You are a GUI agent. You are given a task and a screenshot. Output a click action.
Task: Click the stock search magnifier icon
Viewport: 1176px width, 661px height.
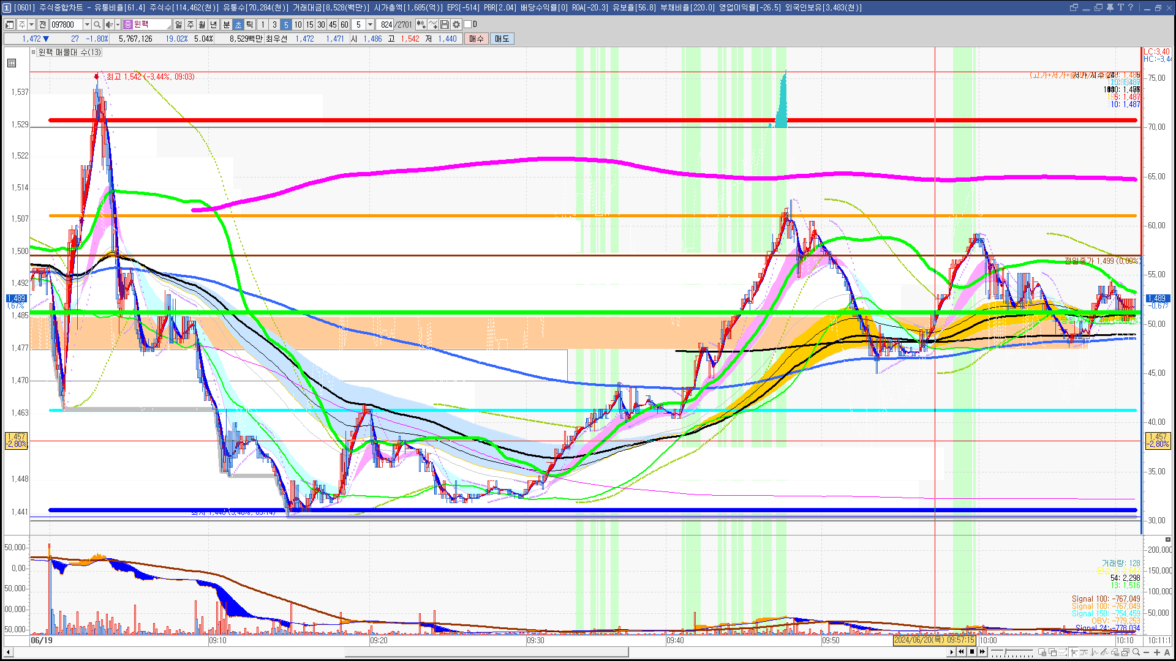(x=97, y=24)
